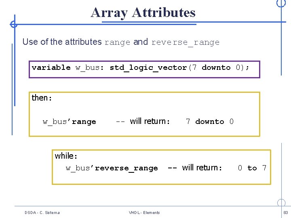Click the "0 to 7" result
The height and width of the screenshot is (218, 291).
[x=252, y=168]
